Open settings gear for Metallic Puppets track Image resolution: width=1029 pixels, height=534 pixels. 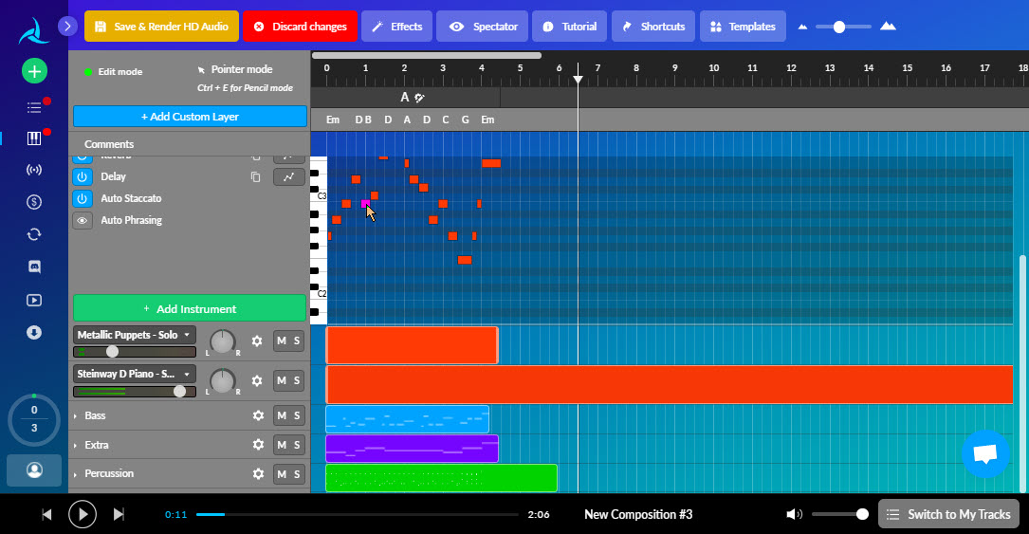tap(257, 341)
